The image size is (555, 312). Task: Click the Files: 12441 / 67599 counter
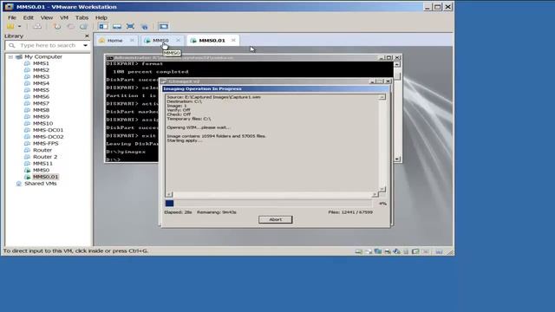tap(350, 212)
